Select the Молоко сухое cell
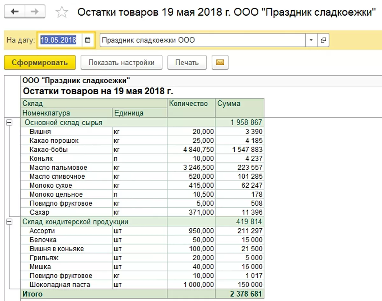The height and width of the screenshot is (301, 382). (67, 185)
